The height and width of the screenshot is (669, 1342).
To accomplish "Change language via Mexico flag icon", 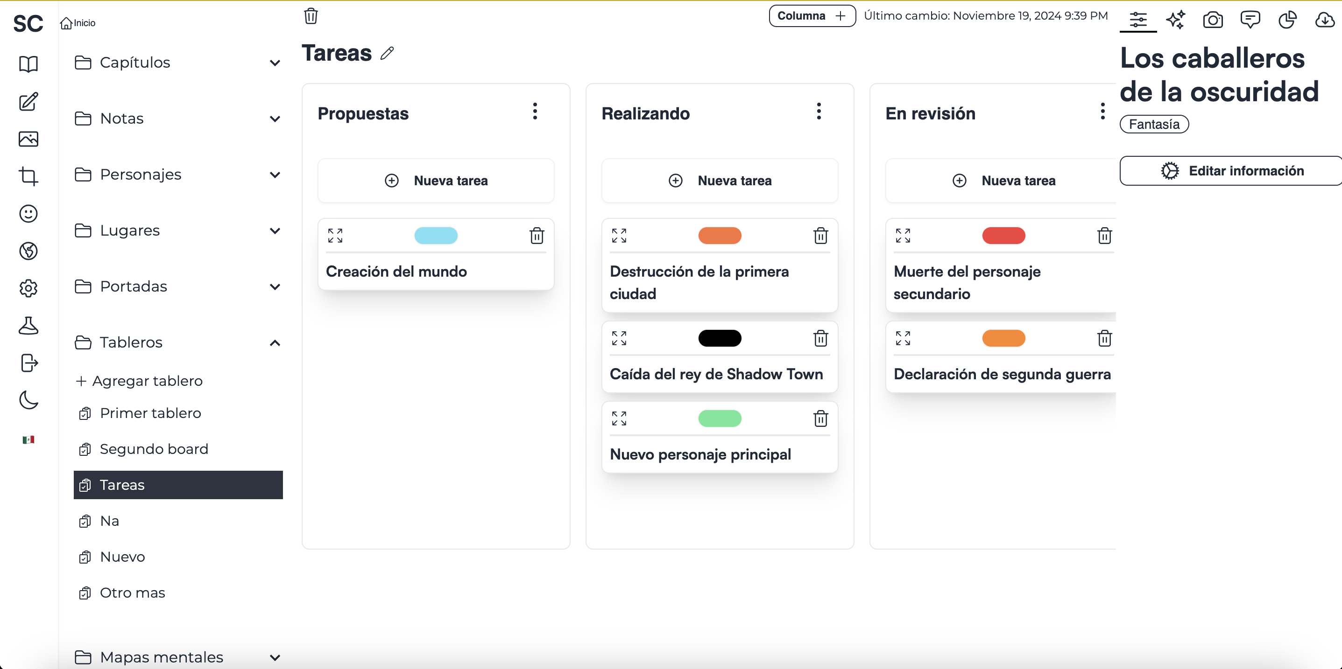I will (x=28, y=440).
